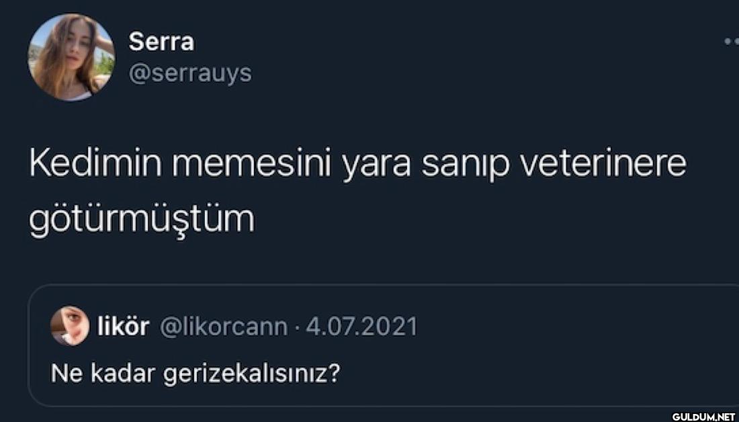
Task: Open Serra's round profile picture
Action: (x=71, y=57)
